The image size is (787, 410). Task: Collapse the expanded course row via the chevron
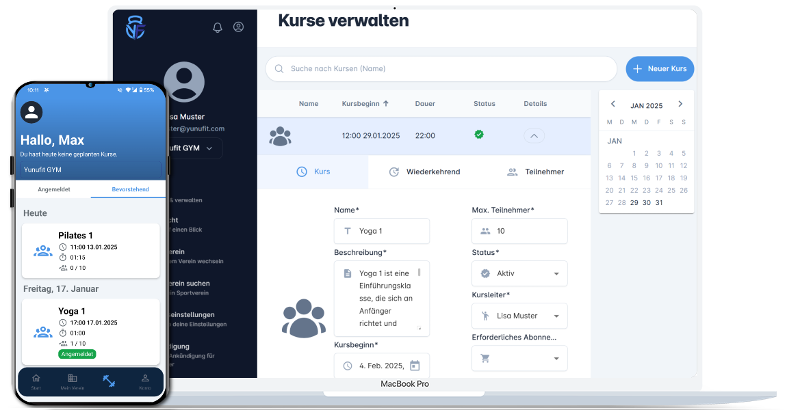pos(534,135)
